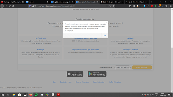Open the Windows notification center
Viewport: 173px width, 97px height.
click(169, 95)
